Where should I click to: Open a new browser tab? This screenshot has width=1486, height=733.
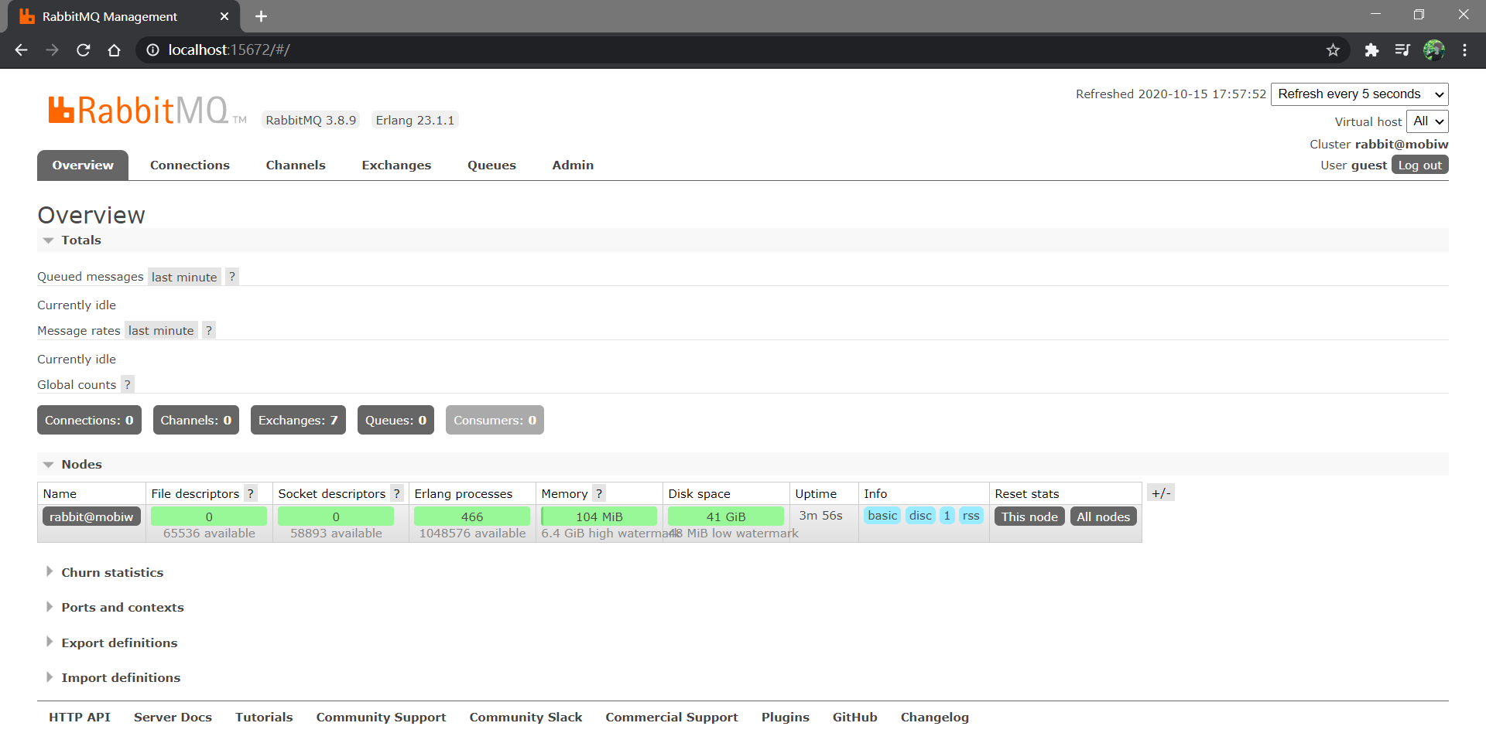click(x=261, y=16)
